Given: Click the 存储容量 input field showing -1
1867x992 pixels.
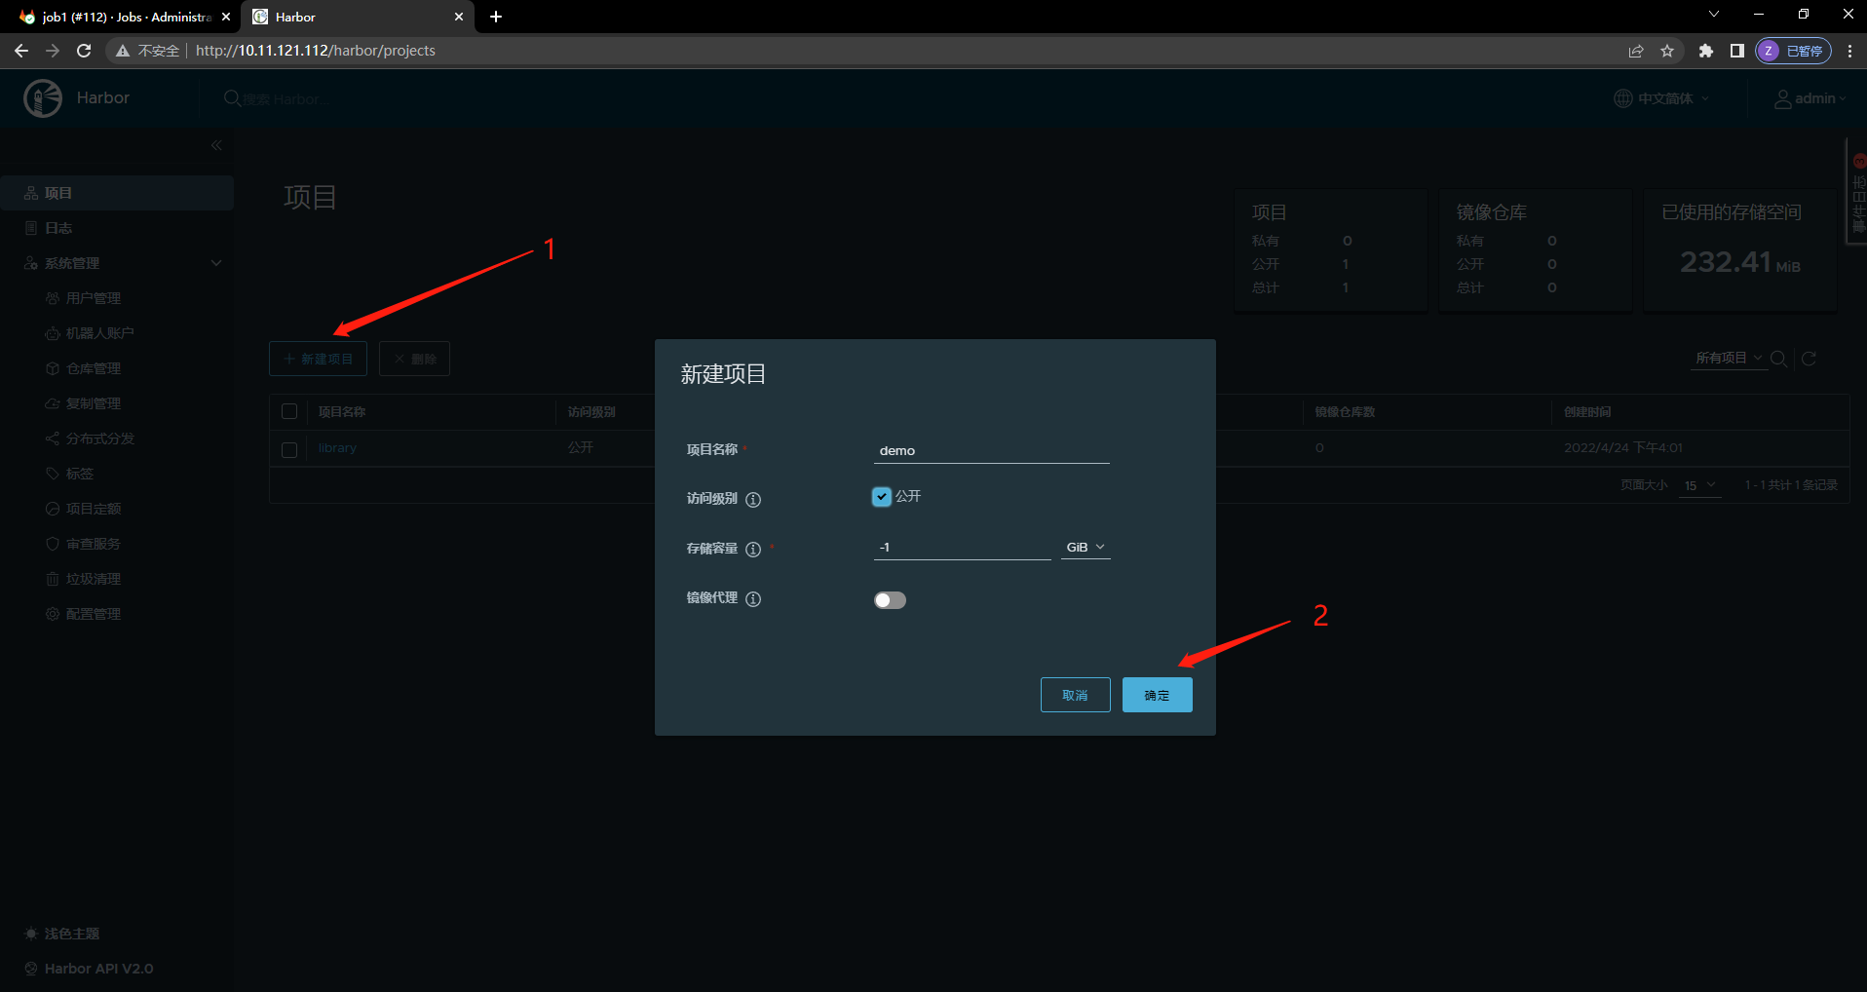Looking at the screenshot, I should click(x=963, y=547).
